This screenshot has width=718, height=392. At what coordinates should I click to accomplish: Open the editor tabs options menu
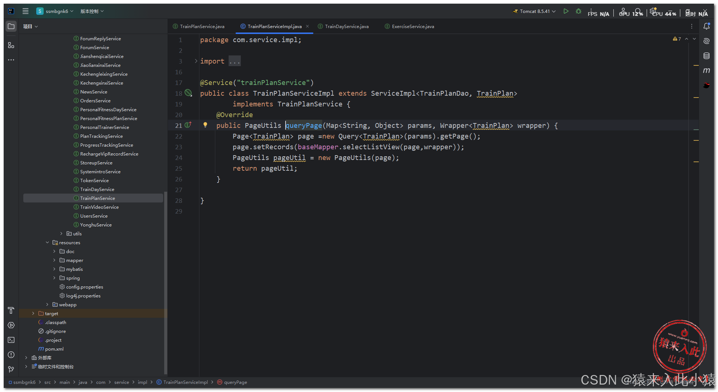tap(692, 26)
